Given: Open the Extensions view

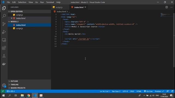Looking at the screenshot, I should click(x=4, y=48).
